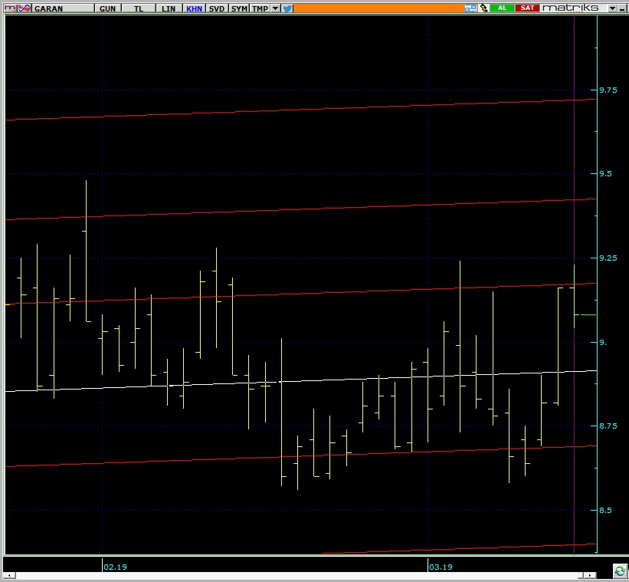The image size is (629, 582).
Task: Click the scroll right arrow
Action: [590, 576]
